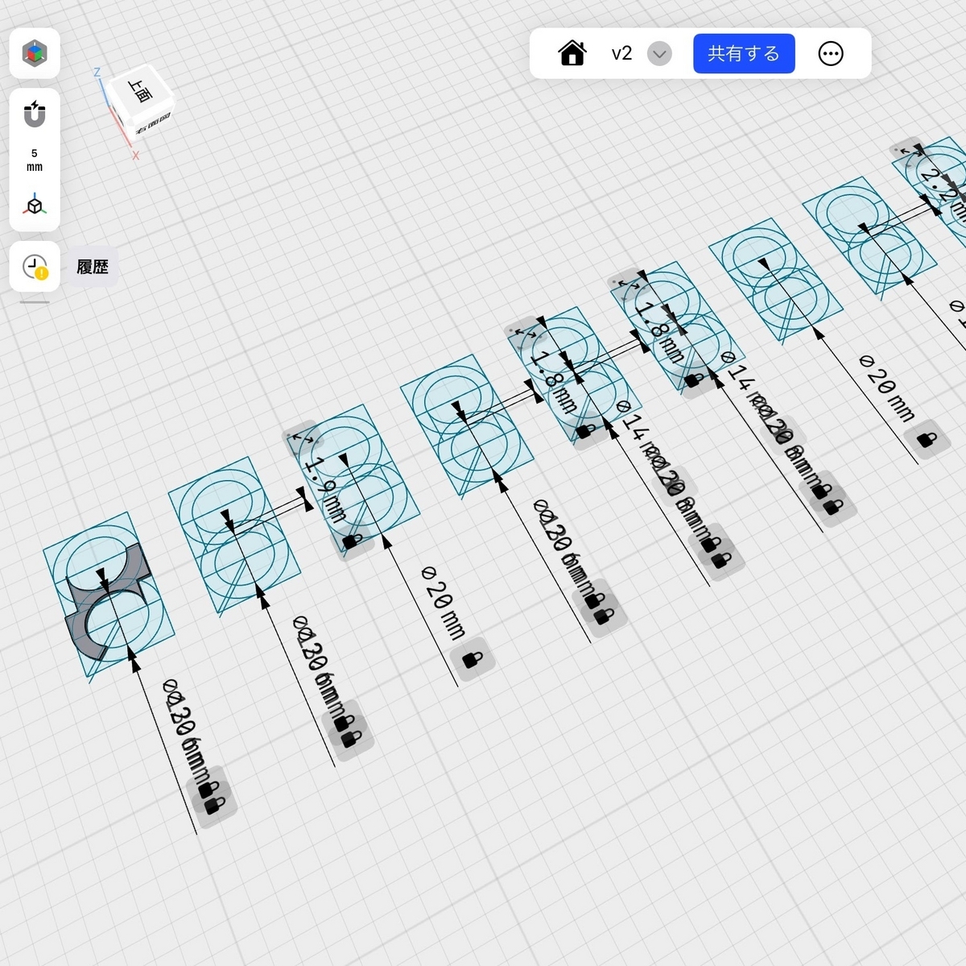
Task: Open the ellipsis more-options menu
Action: tap(831, 53)
